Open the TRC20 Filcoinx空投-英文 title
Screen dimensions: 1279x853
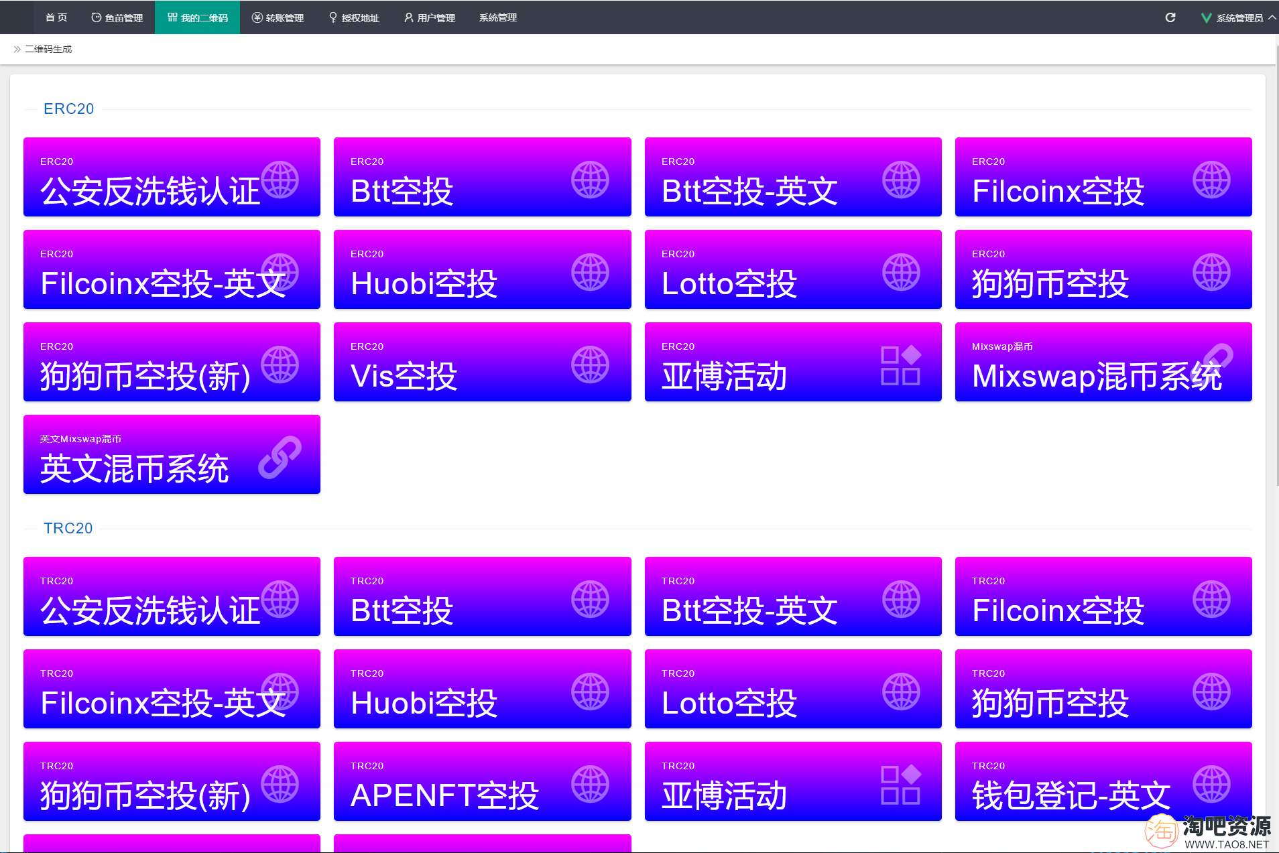click(x=163, y=703)
